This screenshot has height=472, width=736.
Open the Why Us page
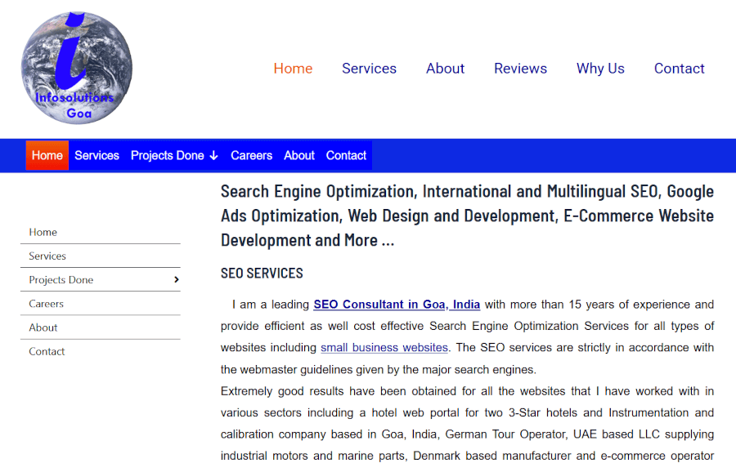tap(600, 69)
